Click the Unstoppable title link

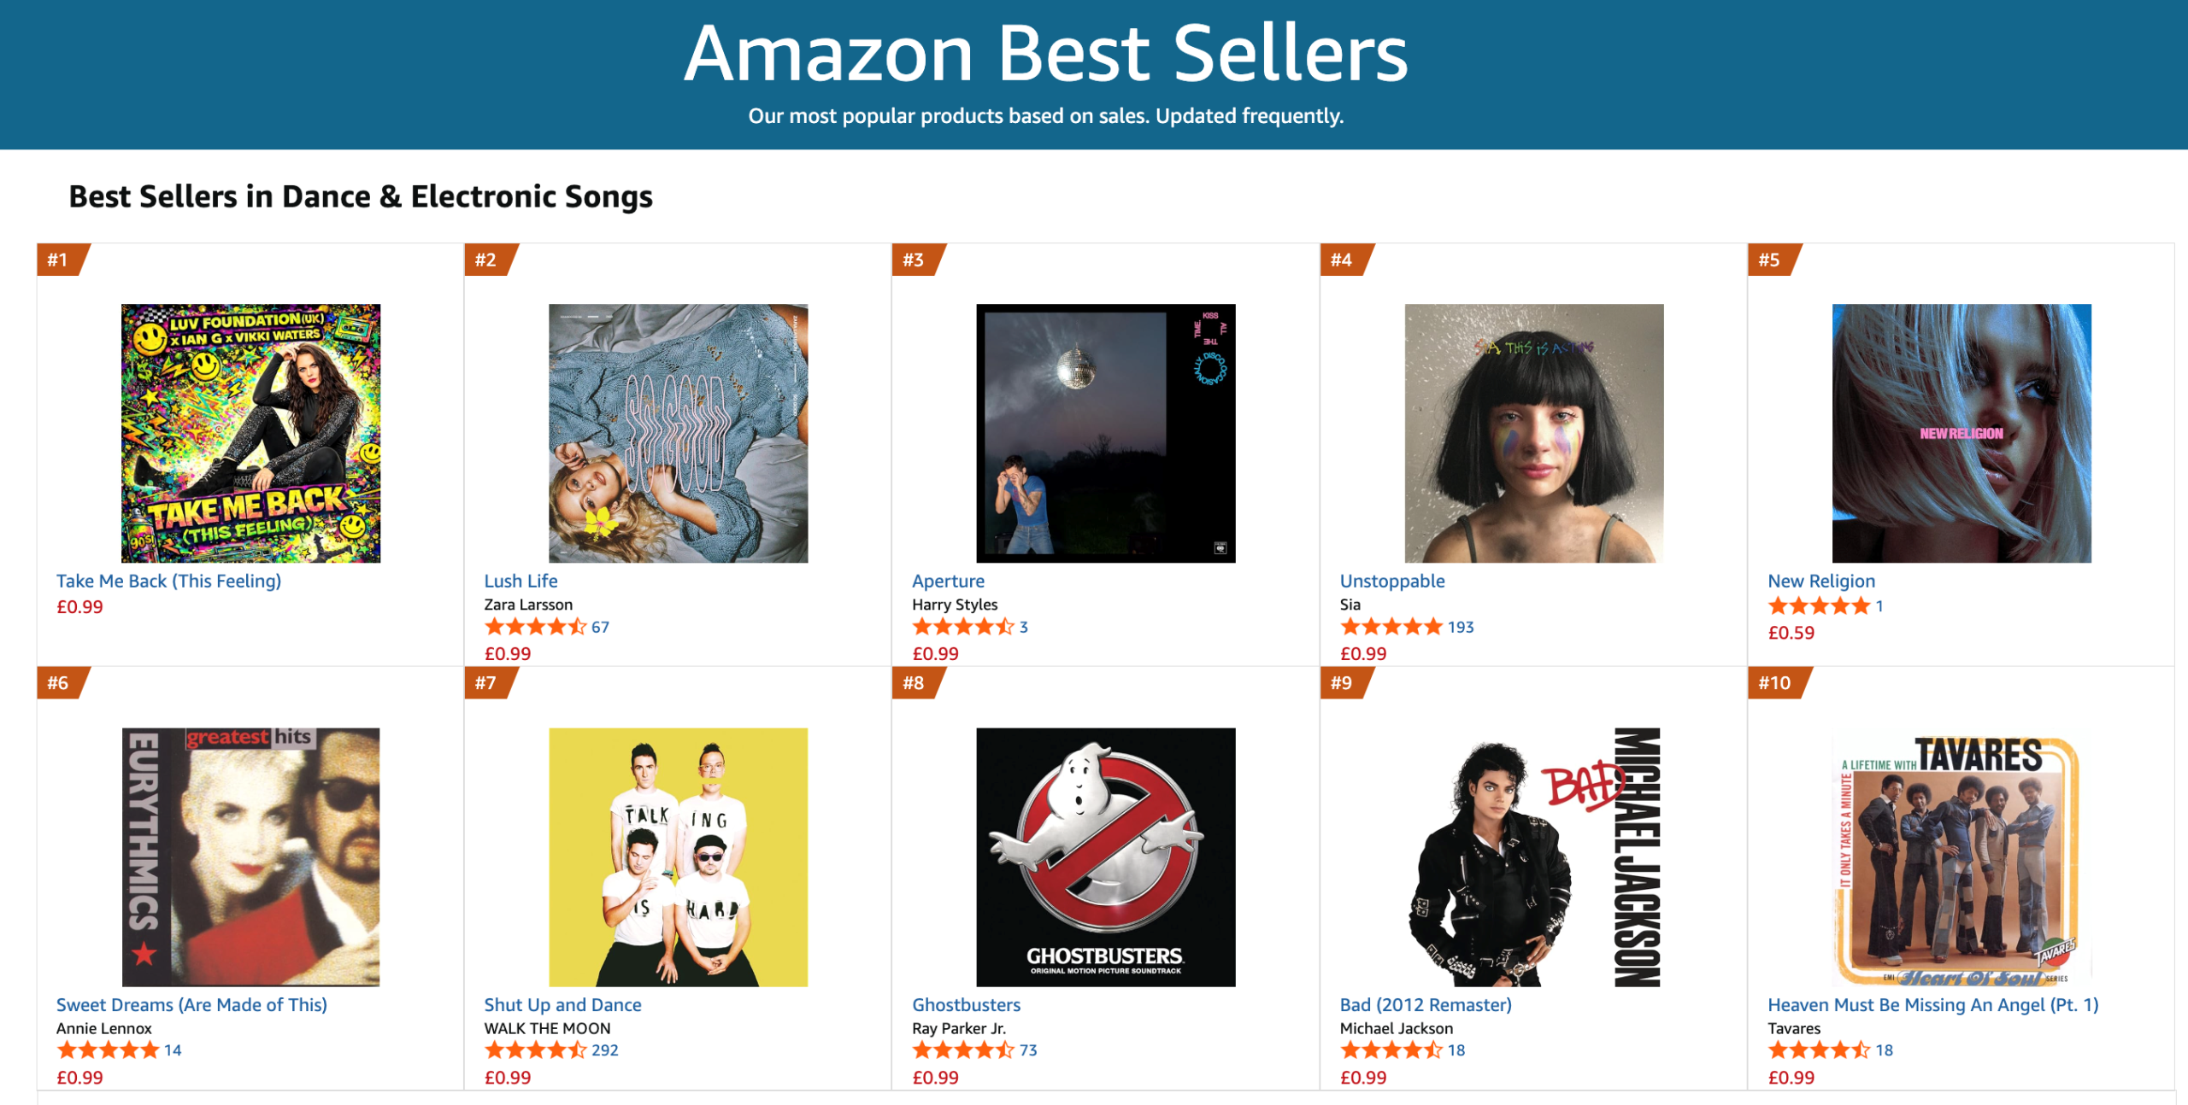1391,581
